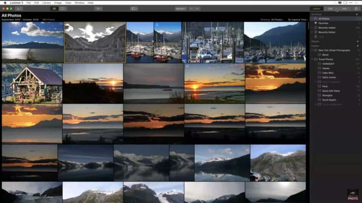The height and width of the screenshot is (203, 362).
Task: Click the Favorites heart icon
Action: (316, 23)
